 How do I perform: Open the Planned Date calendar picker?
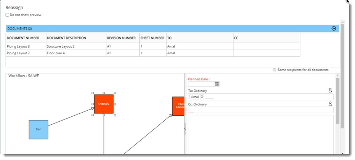[x=217, y=84]
